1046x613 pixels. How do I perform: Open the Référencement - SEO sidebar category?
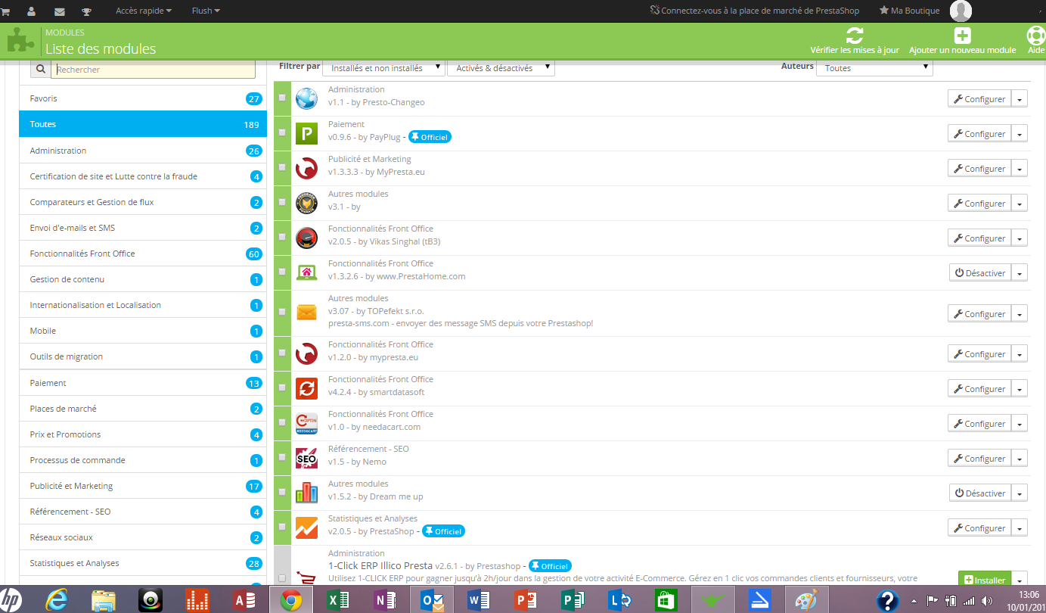[142, 512]
